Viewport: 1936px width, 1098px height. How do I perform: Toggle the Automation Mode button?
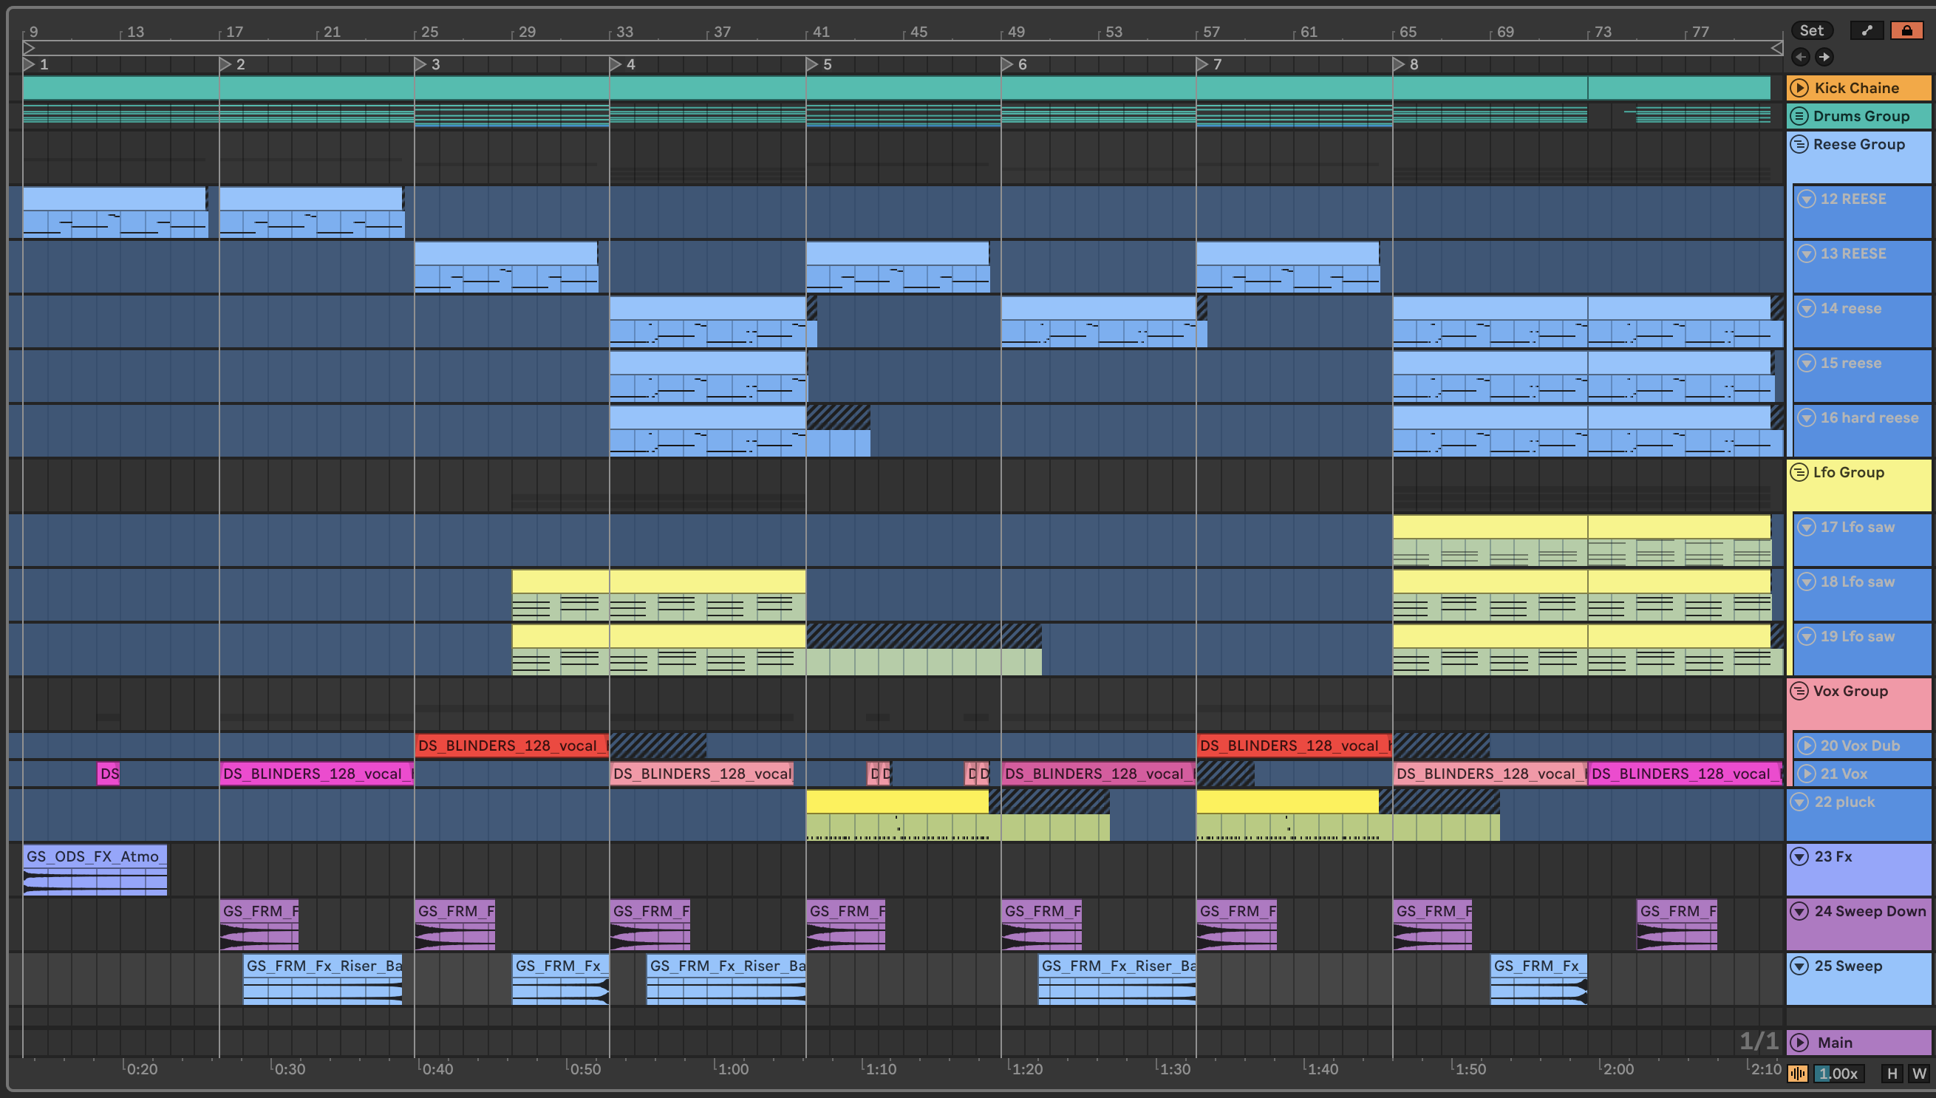point(1867,30)
